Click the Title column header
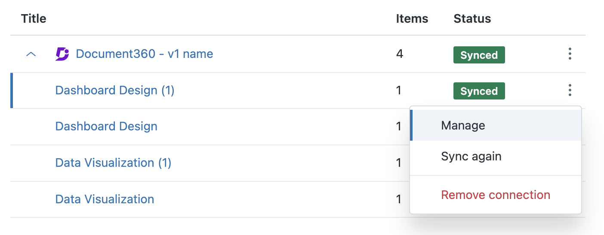The image size is (604, 235). tap(34, 19)
